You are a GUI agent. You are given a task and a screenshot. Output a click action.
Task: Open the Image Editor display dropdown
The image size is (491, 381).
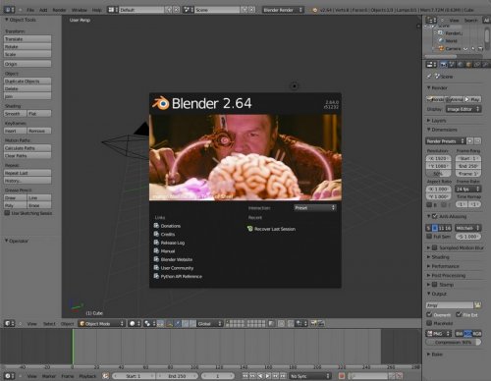(464, 109)
